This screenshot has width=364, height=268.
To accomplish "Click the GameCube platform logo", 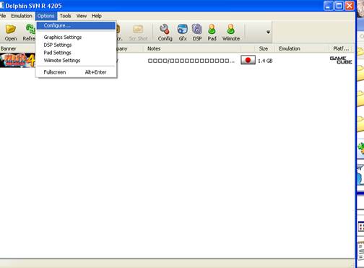I will pyautogui.click(x=341, y=60).
